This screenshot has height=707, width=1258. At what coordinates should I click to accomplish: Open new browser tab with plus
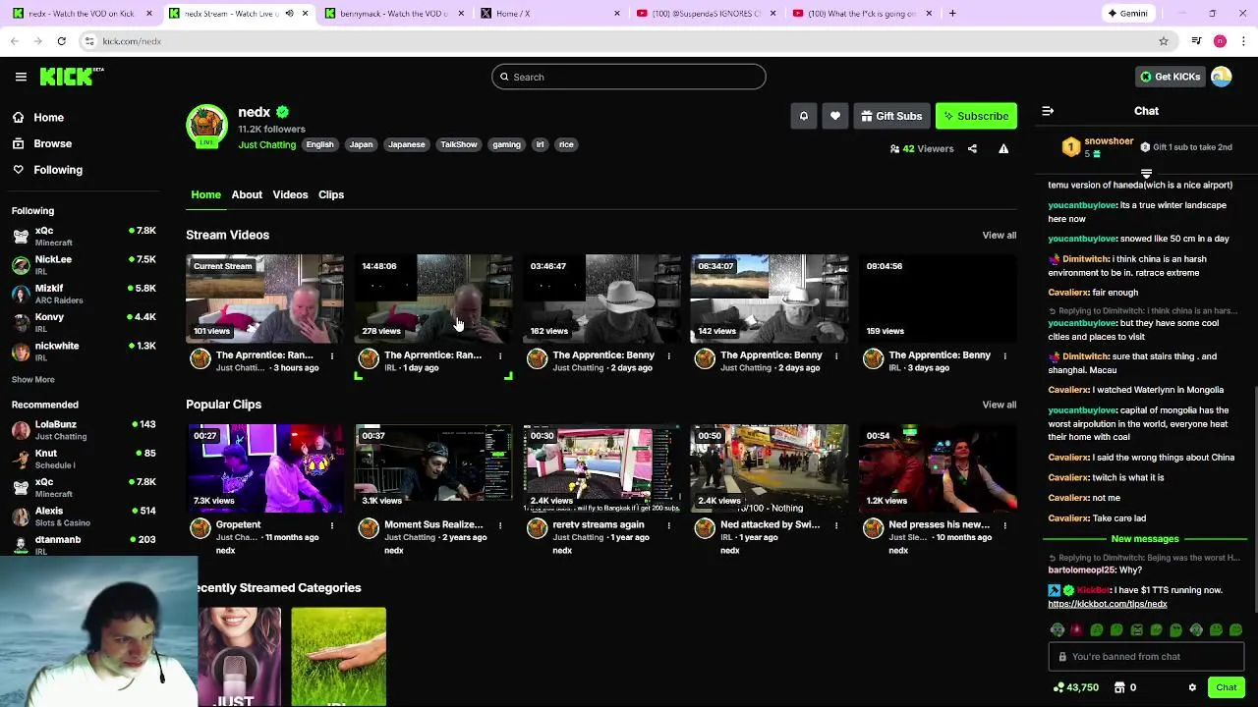click(x=952, y=14)
